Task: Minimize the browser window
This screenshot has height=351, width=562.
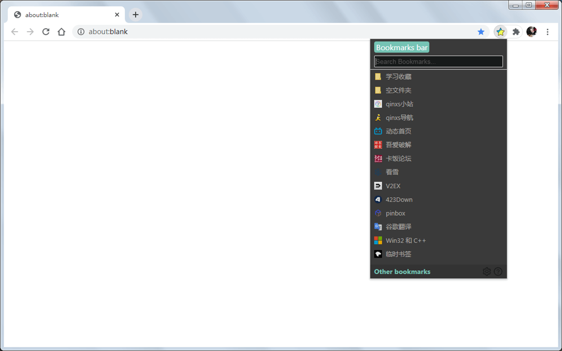Action: (515, 5)
